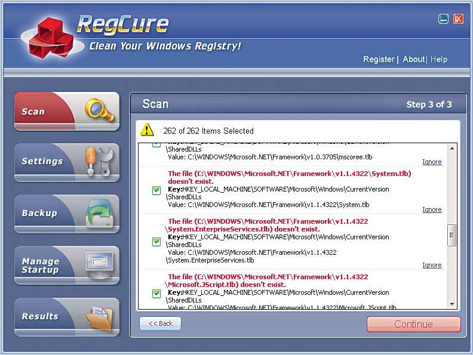
Task: Open the Register link
Action: point(379,59)
